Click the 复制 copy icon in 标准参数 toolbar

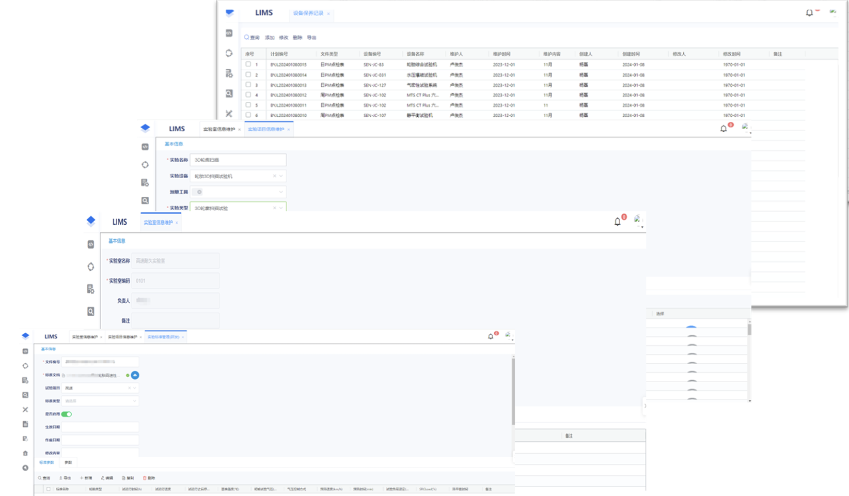tap(123, 478)
